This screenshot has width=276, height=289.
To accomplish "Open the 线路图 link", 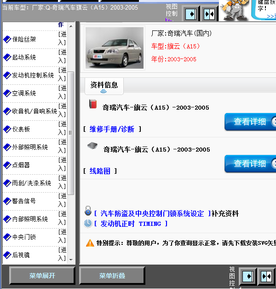I will tap(100, 171).
